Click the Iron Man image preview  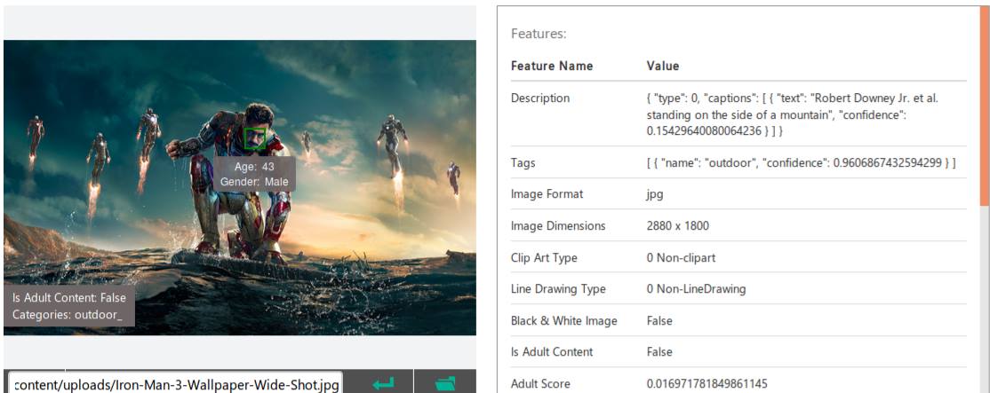(x=240, y=188)
